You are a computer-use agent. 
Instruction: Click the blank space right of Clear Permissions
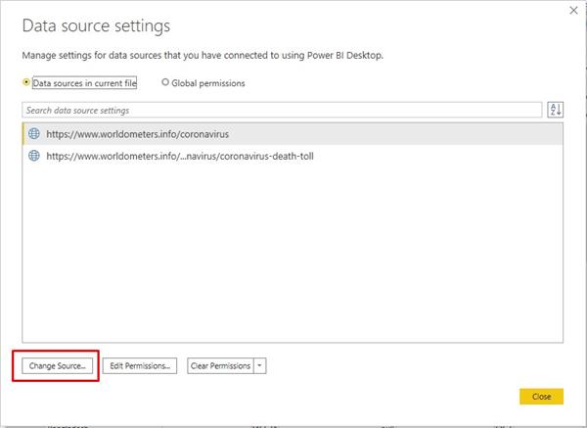point(411,365)
